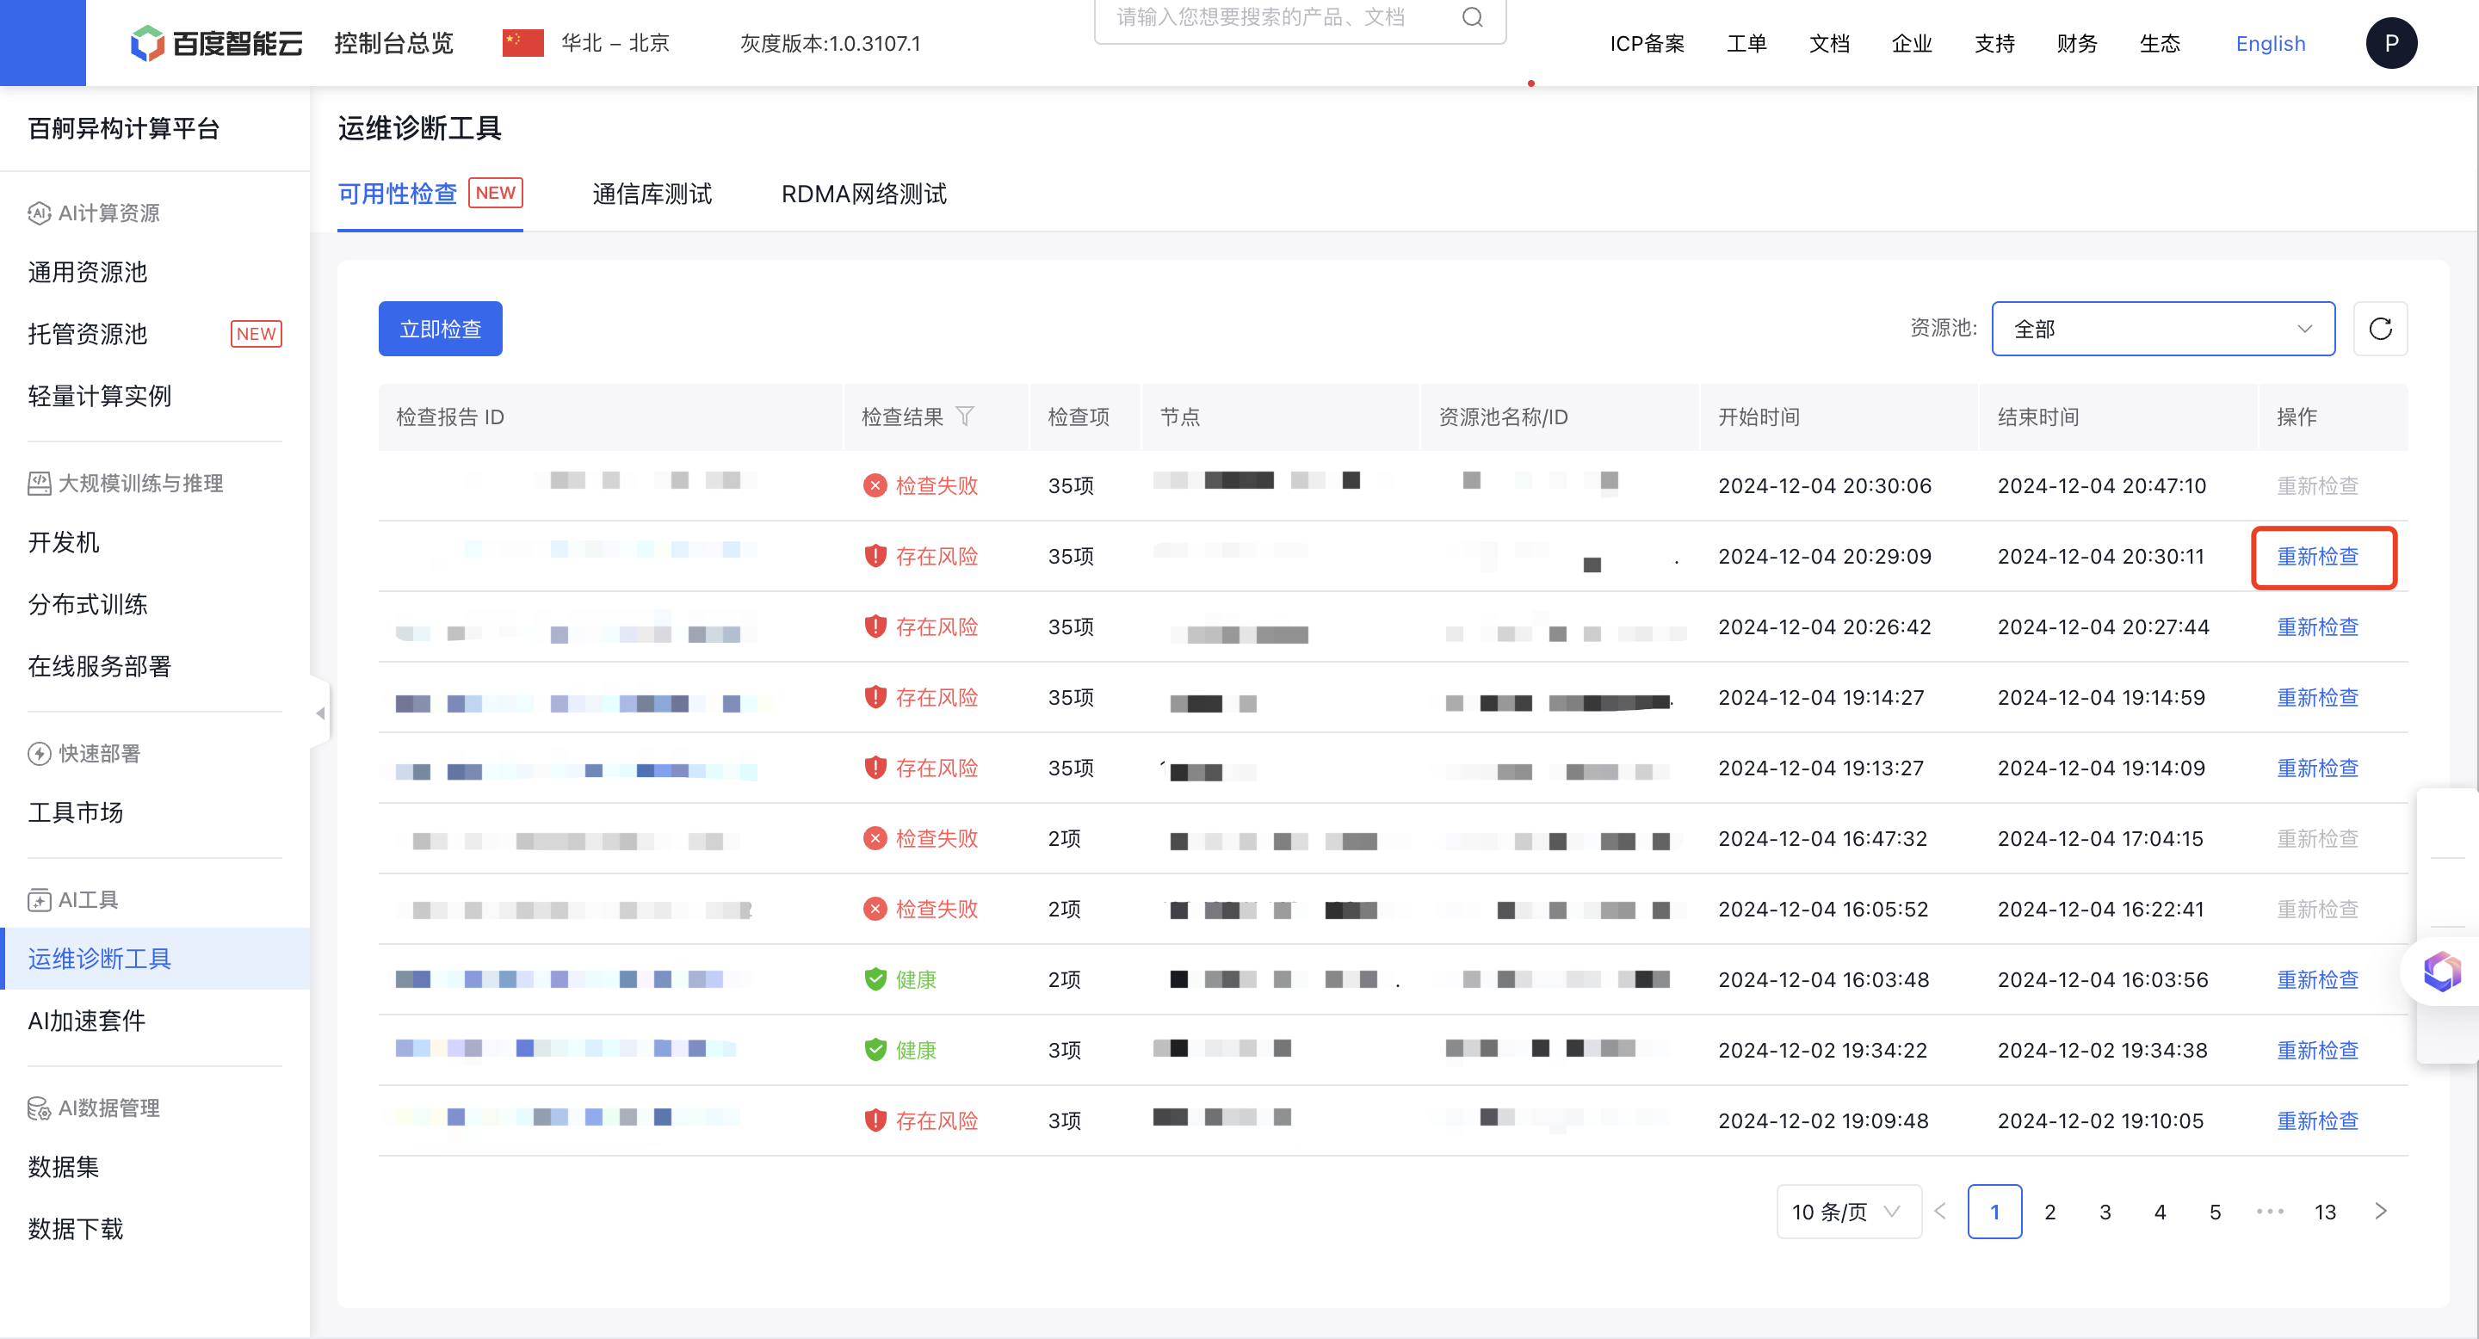Click 重新检查 for the 19:13:27 report
This screenshot has width=2479, height=1339.
2317,768
